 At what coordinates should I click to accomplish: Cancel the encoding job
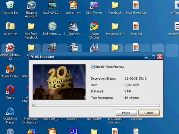(x=149, y=113)
